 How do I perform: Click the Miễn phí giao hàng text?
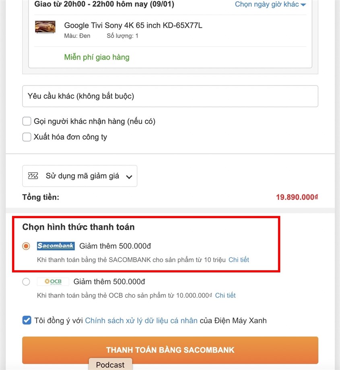pos(97,57)
